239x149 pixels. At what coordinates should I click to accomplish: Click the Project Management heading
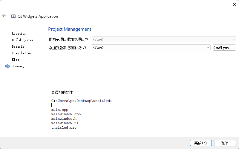click(70, 29)
